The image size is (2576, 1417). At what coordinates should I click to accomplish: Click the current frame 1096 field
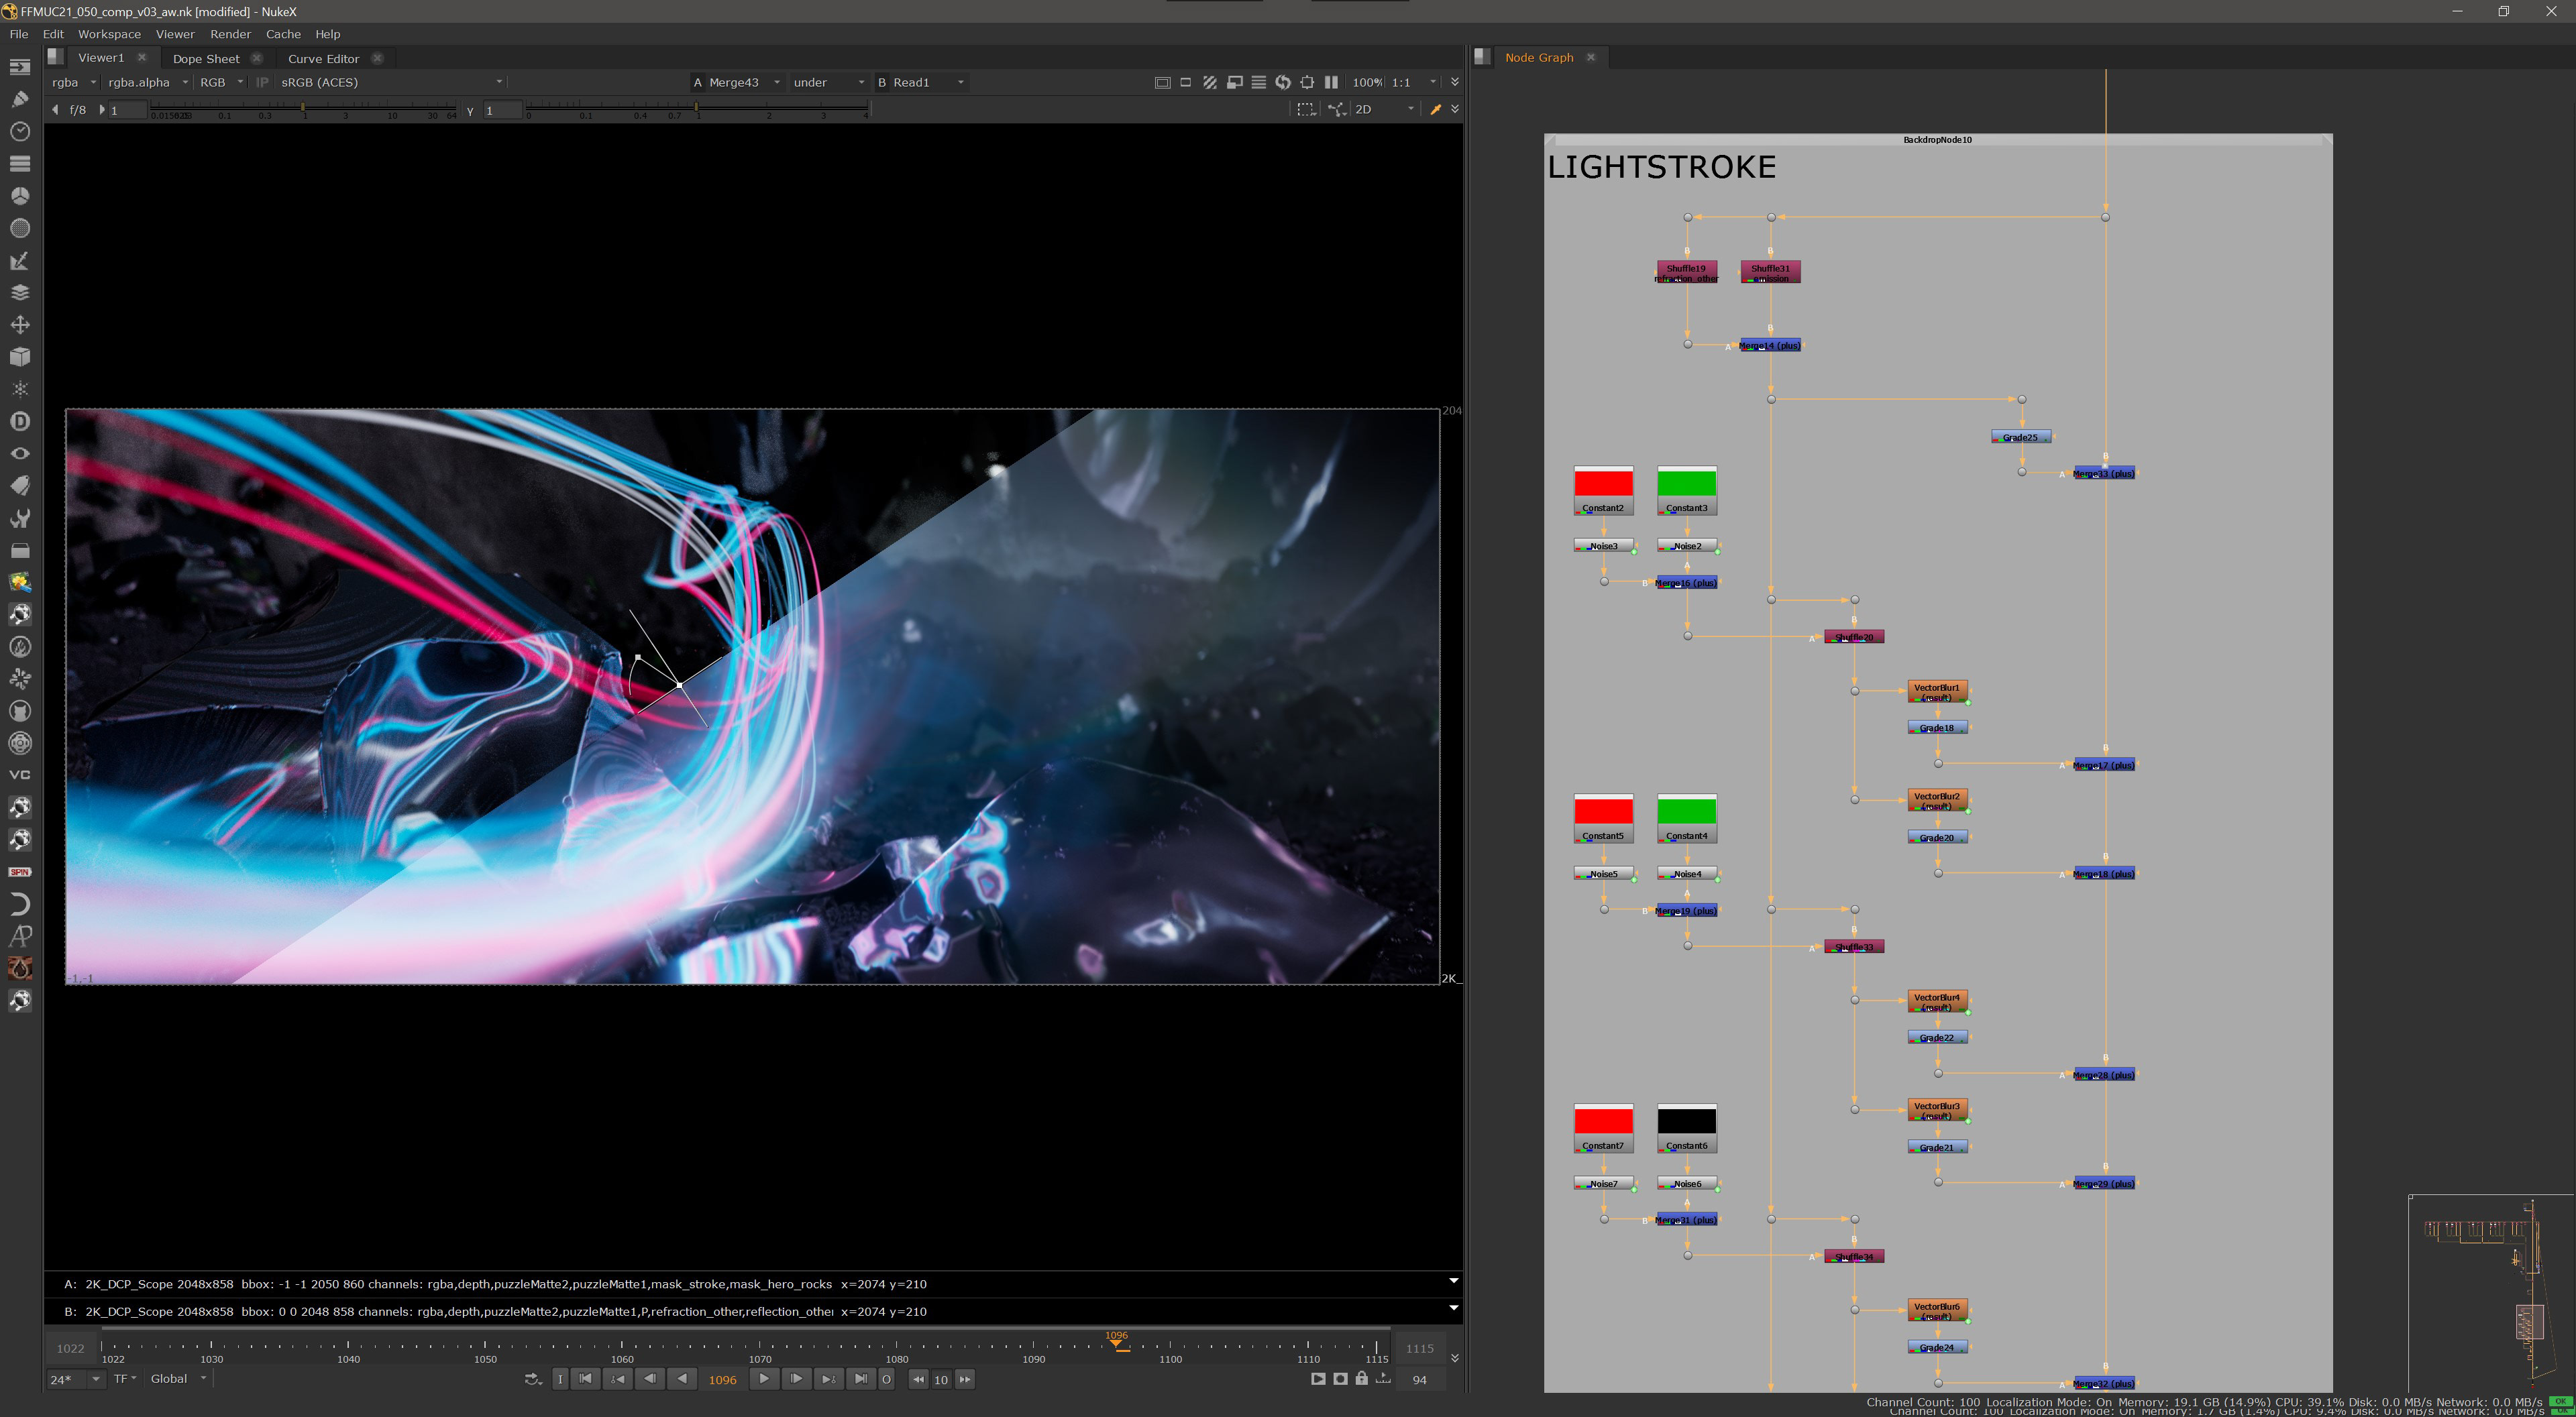pos(722,1379)
